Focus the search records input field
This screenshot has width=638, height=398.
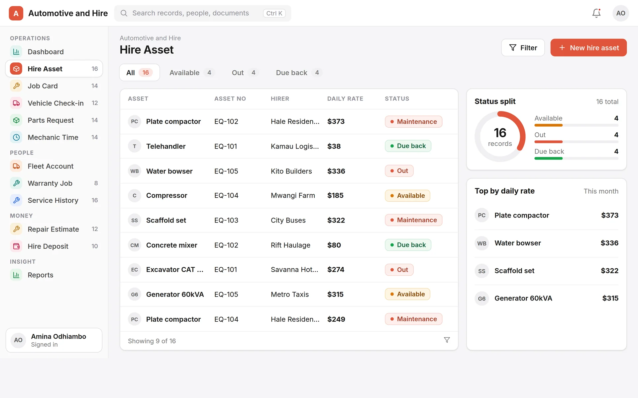(x=203, y=13)
